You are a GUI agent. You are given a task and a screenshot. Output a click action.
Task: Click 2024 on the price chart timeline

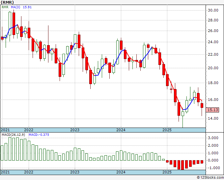tap(121, 130)
